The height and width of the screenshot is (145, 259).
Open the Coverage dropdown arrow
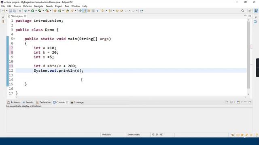pos(43,11)
